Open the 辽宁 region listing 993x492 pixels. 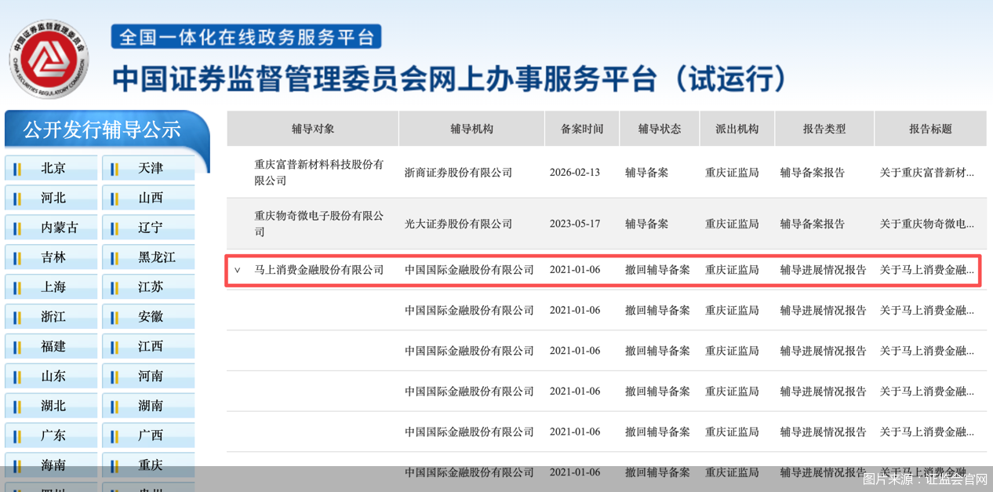pos(148,228)
